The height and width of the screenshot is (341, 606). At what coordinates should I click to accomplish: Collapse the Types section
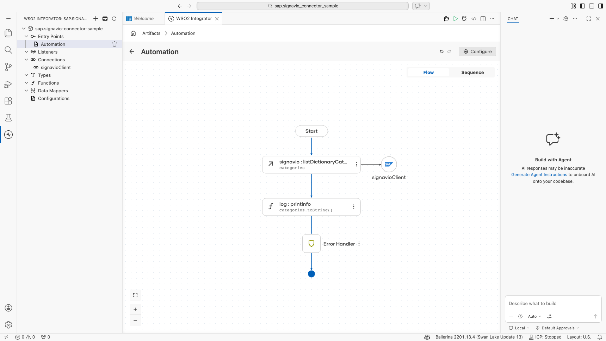click(26, 75)
